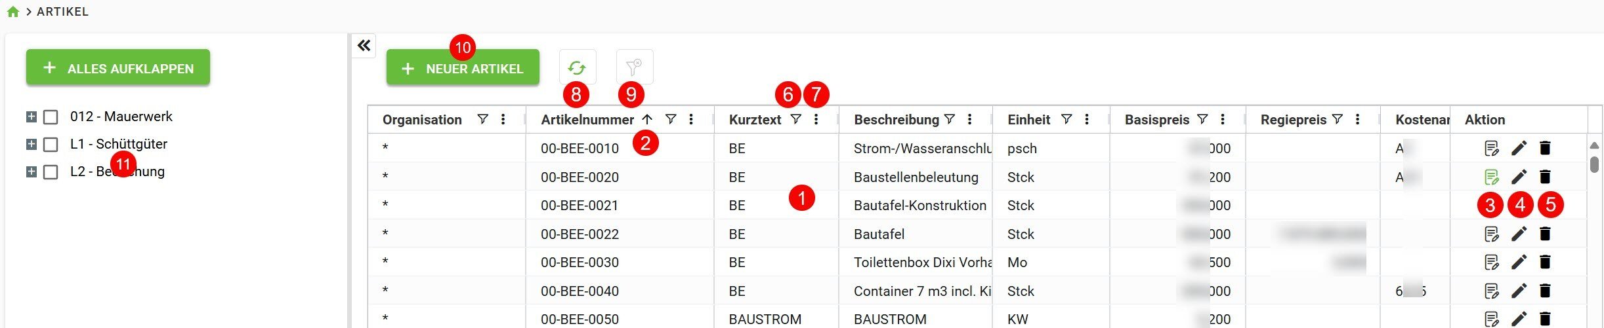Viewport: 1604px width, 328px height.
Task: Tick the L1 - Schüttgüter checkbox
Action: pyautogui.click(x=51, y=145)
